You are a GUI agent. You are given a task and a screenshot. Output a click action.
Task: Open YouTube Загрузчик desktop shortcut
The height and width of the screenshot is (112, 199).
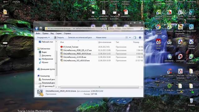tap(180, 74)
